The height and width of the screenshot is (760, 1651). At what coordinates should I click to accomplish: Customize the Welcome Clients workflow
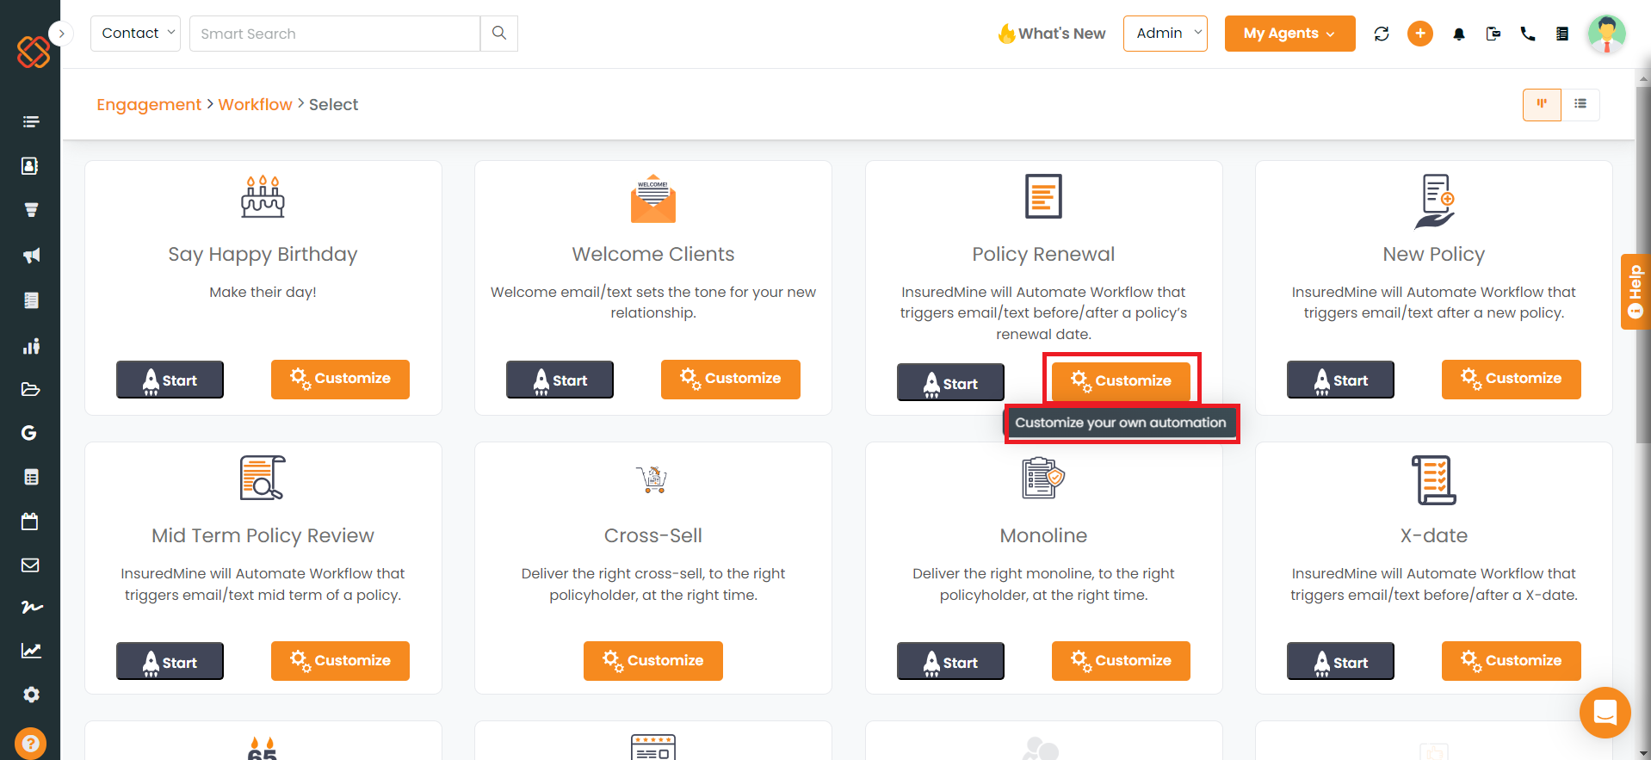[731, 379]
